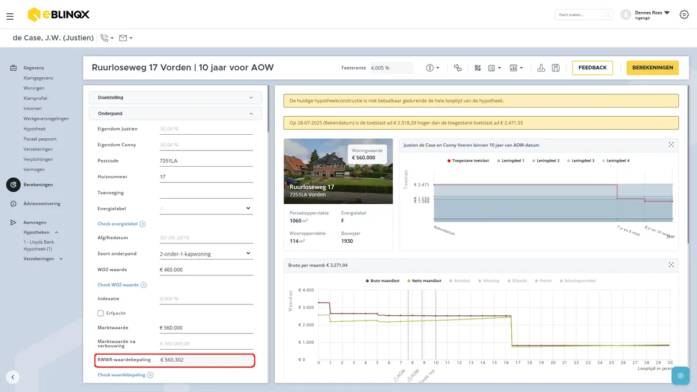Screen dimensions: 697x392
Task: Expand the Doelstelling section
Action: pyautogui.click(x=175, y=98)
